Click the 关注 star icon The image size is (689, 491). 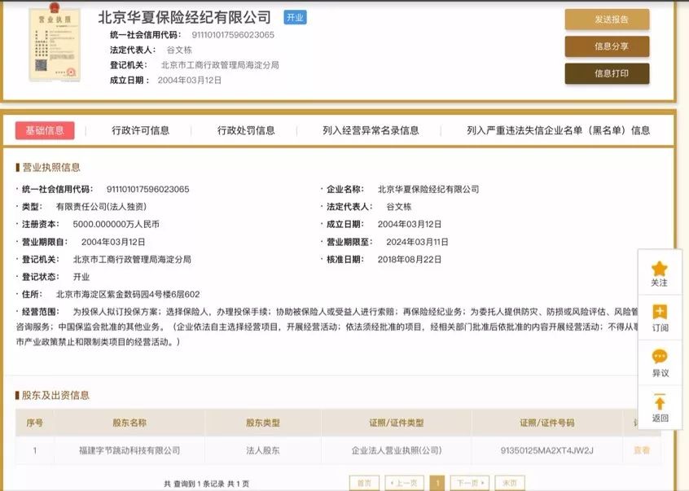tap(660, 269)
